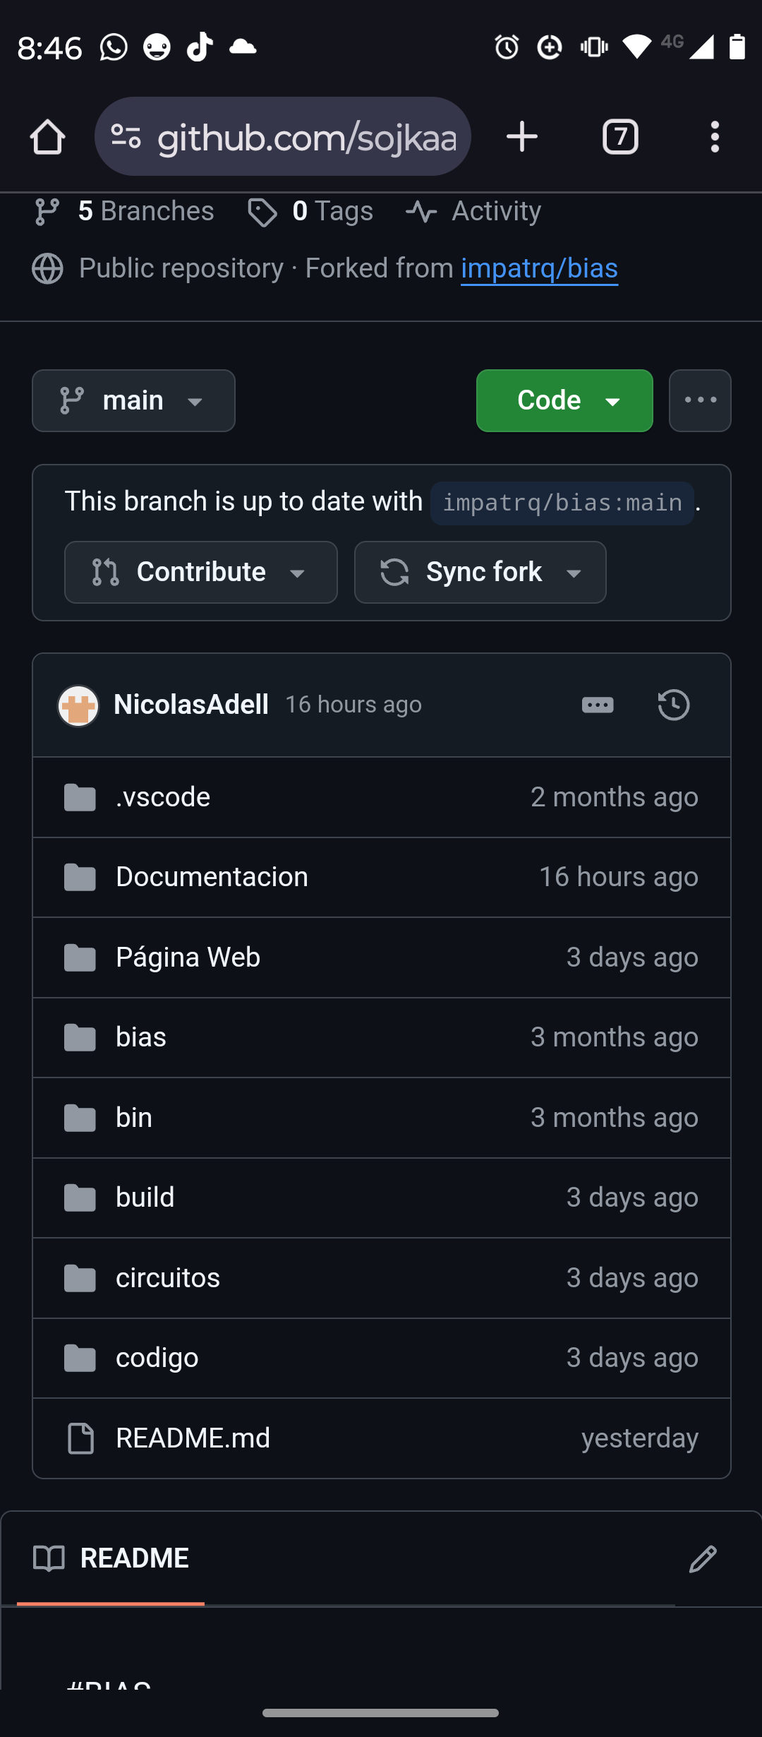The width and height of the screenshot is (762, 1737).
Task: Open the repository Activity page
Action: pos(473,211)
